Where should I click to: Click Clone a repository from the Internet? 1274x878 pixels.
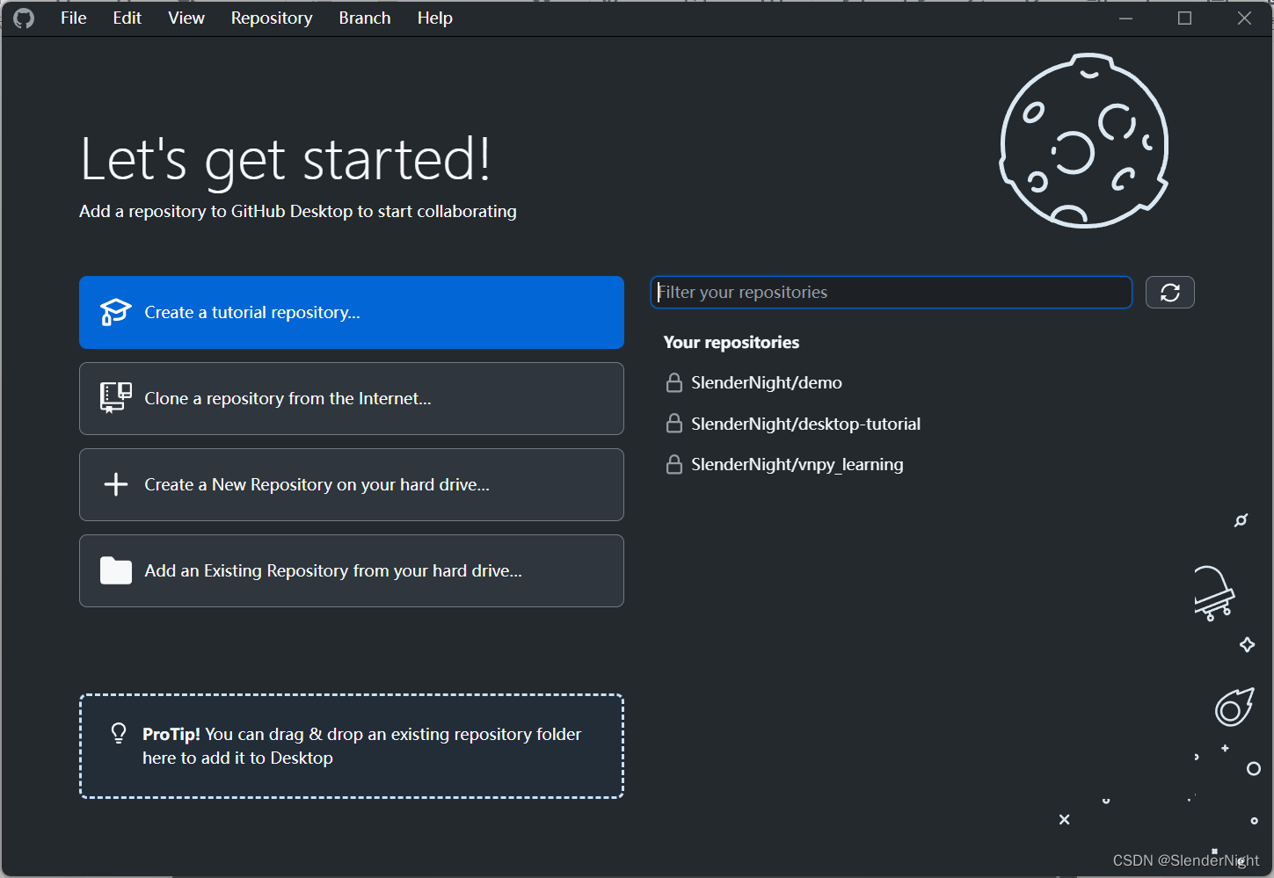tap(352, 399)
